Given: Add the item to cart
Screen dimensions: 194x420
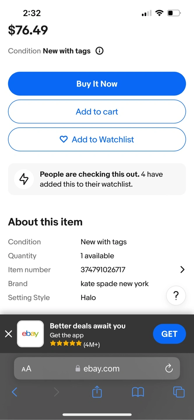Looking at the screenshot, I should tap(97, 112).
